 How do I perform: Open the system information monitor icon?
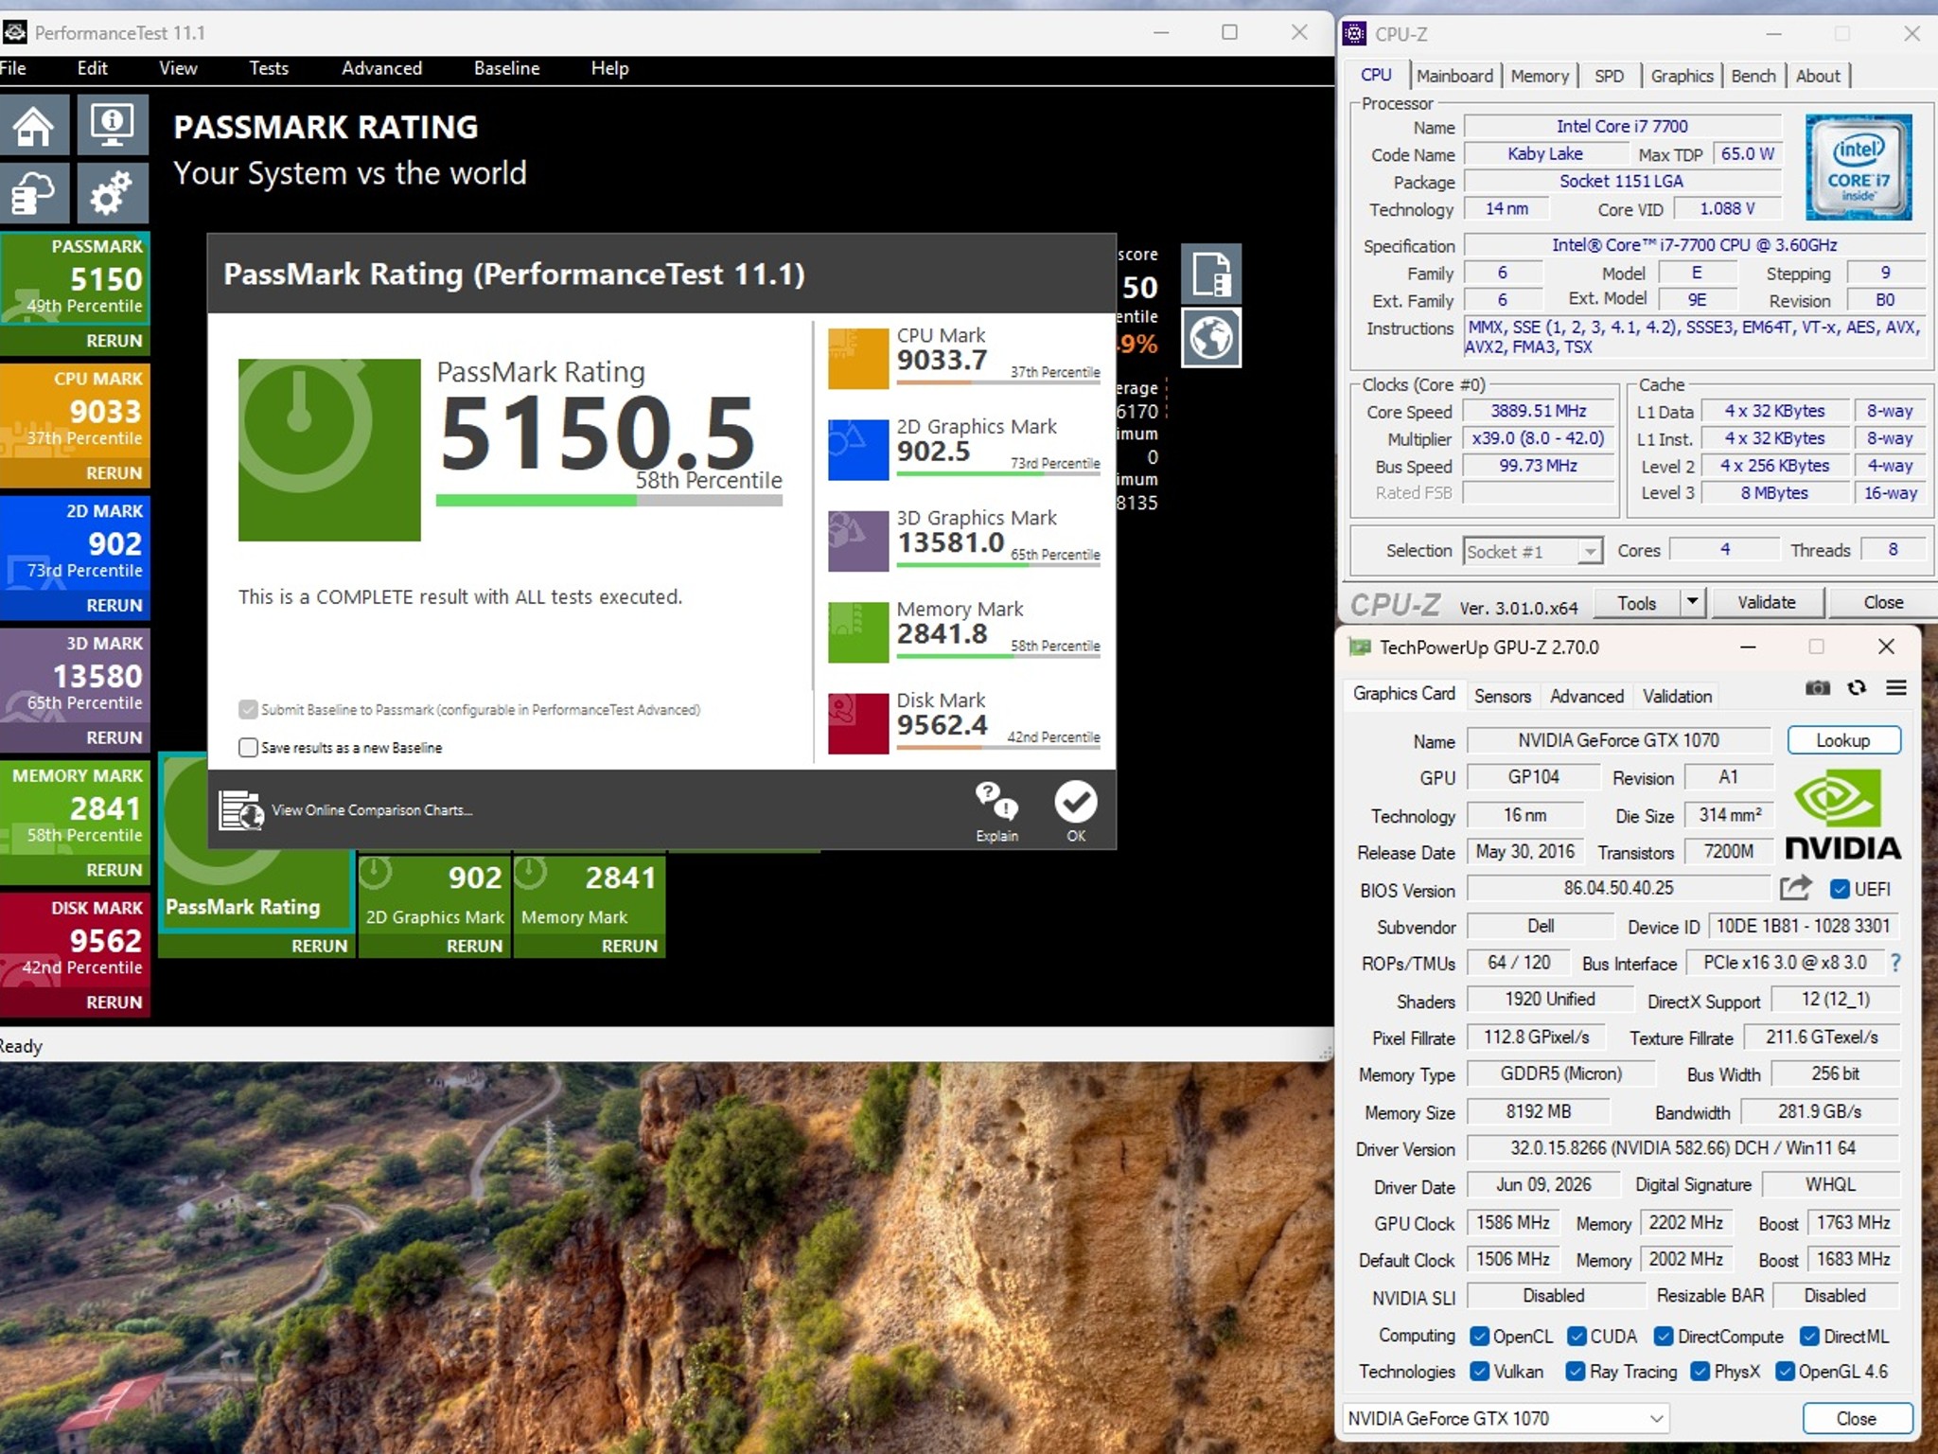(x=113, y=125)
